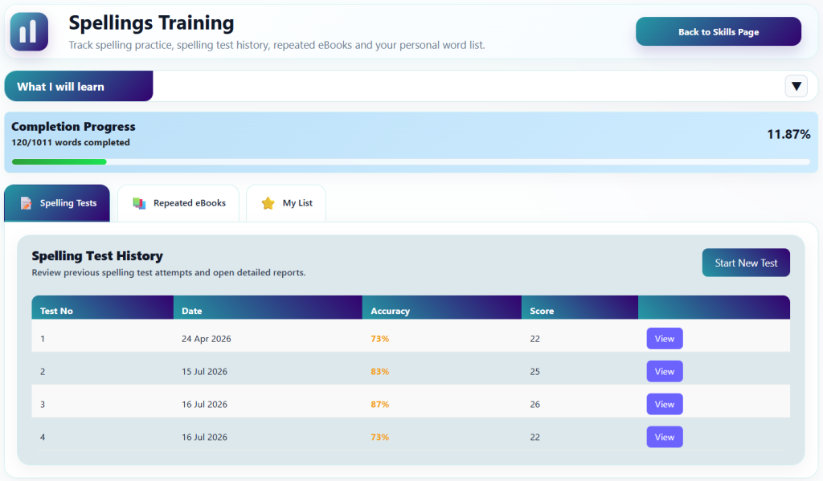View the report for test 4
The image size is (823, 481).
point(665,437)
